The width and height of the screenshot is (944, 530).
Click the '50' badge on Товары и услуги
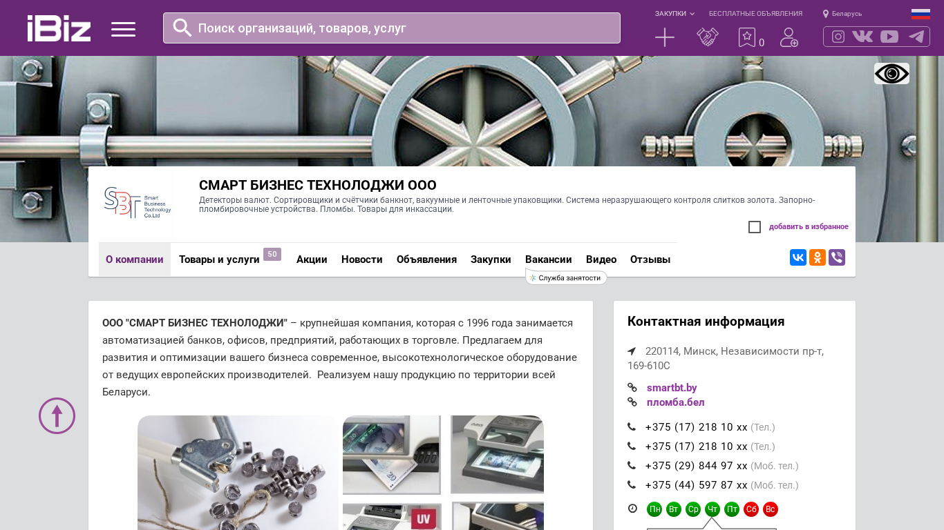272,254
